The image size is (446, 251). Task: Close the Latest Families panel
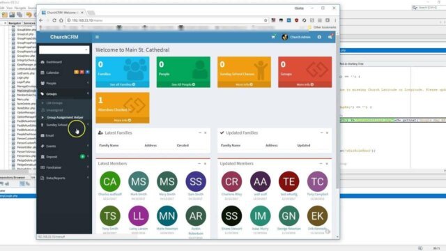[205, 132]
